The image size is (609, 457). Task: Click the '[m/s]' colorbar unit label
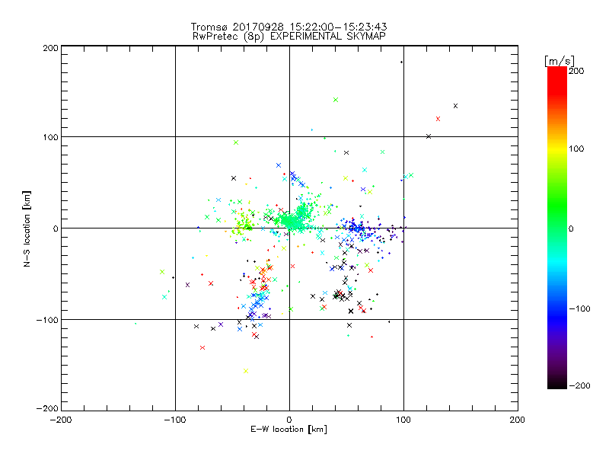click(560, 61)
